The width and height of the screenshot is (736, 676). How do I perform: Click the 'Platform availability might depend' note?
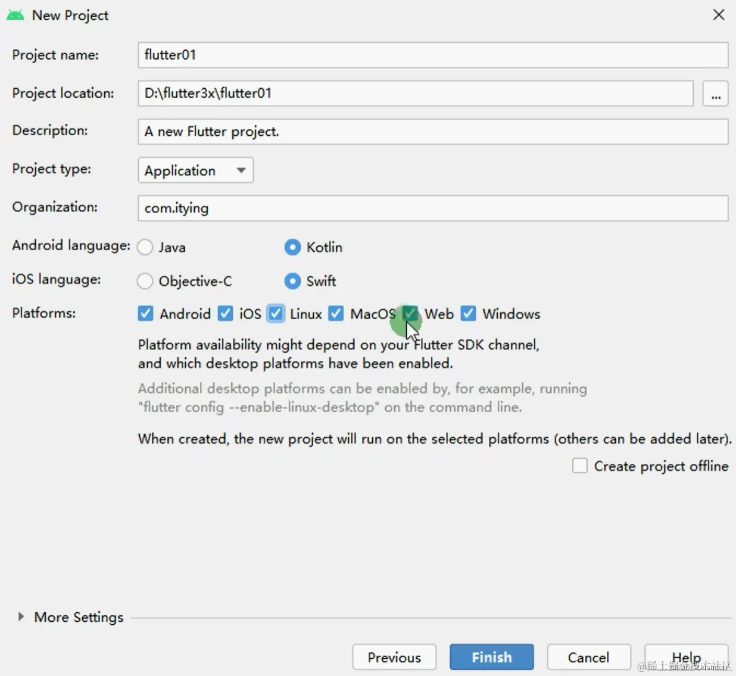click(x=338, y=354)
